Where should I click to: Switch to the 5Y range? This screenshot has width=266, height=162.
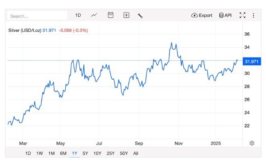point(85,153)
